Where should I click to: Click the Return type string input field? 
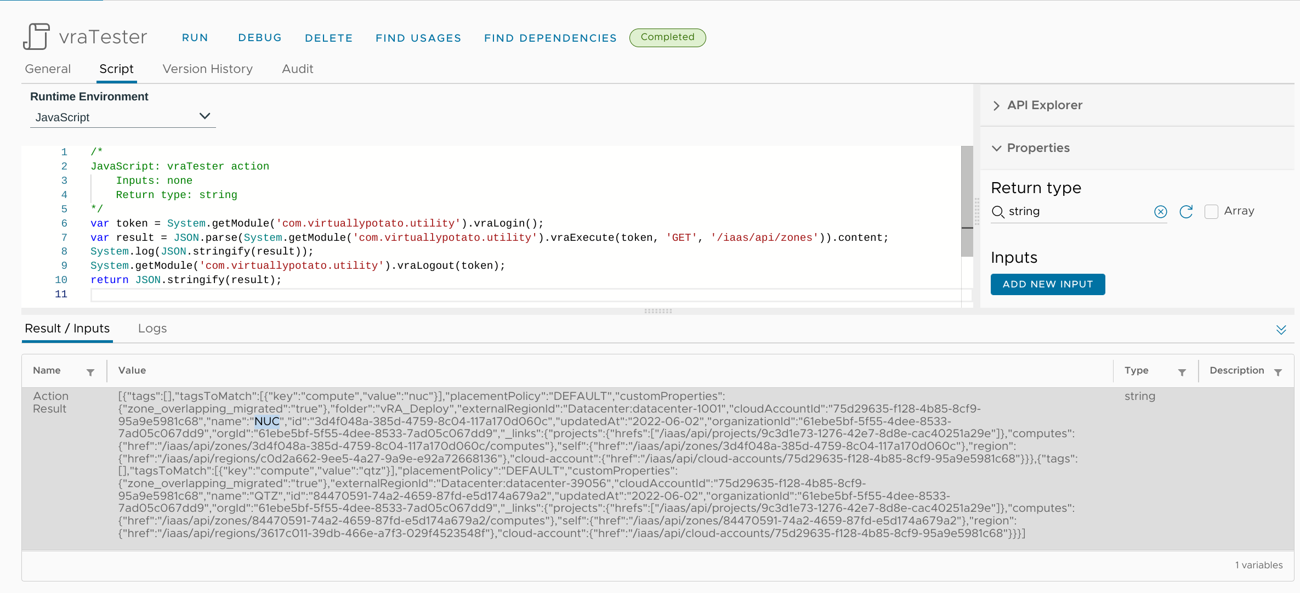[x=1078, y=212]
